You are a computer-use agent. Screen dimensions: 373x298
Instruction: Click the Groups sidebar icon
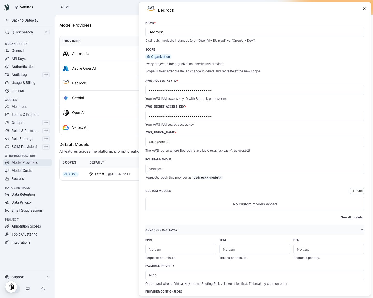pos(7,123)
